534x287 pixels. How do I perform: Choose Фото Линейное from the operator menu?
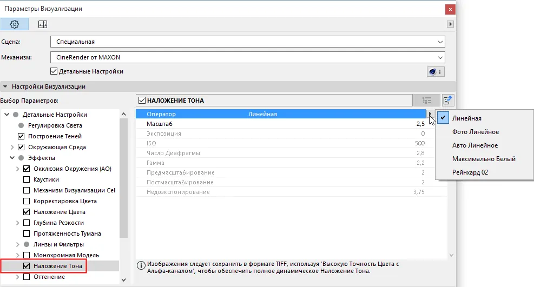(x=476, y=132)
